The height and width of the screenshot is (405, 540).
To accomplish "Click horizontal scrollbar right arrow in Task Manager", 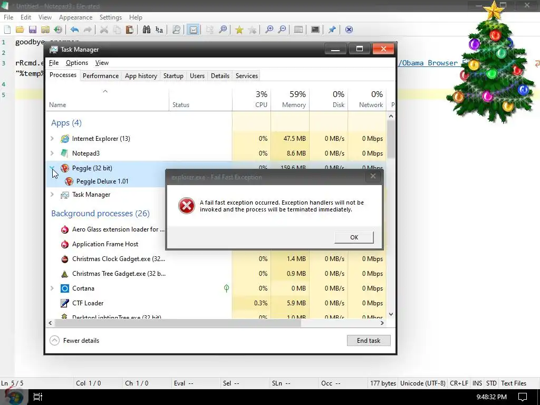I will [382, 323].
